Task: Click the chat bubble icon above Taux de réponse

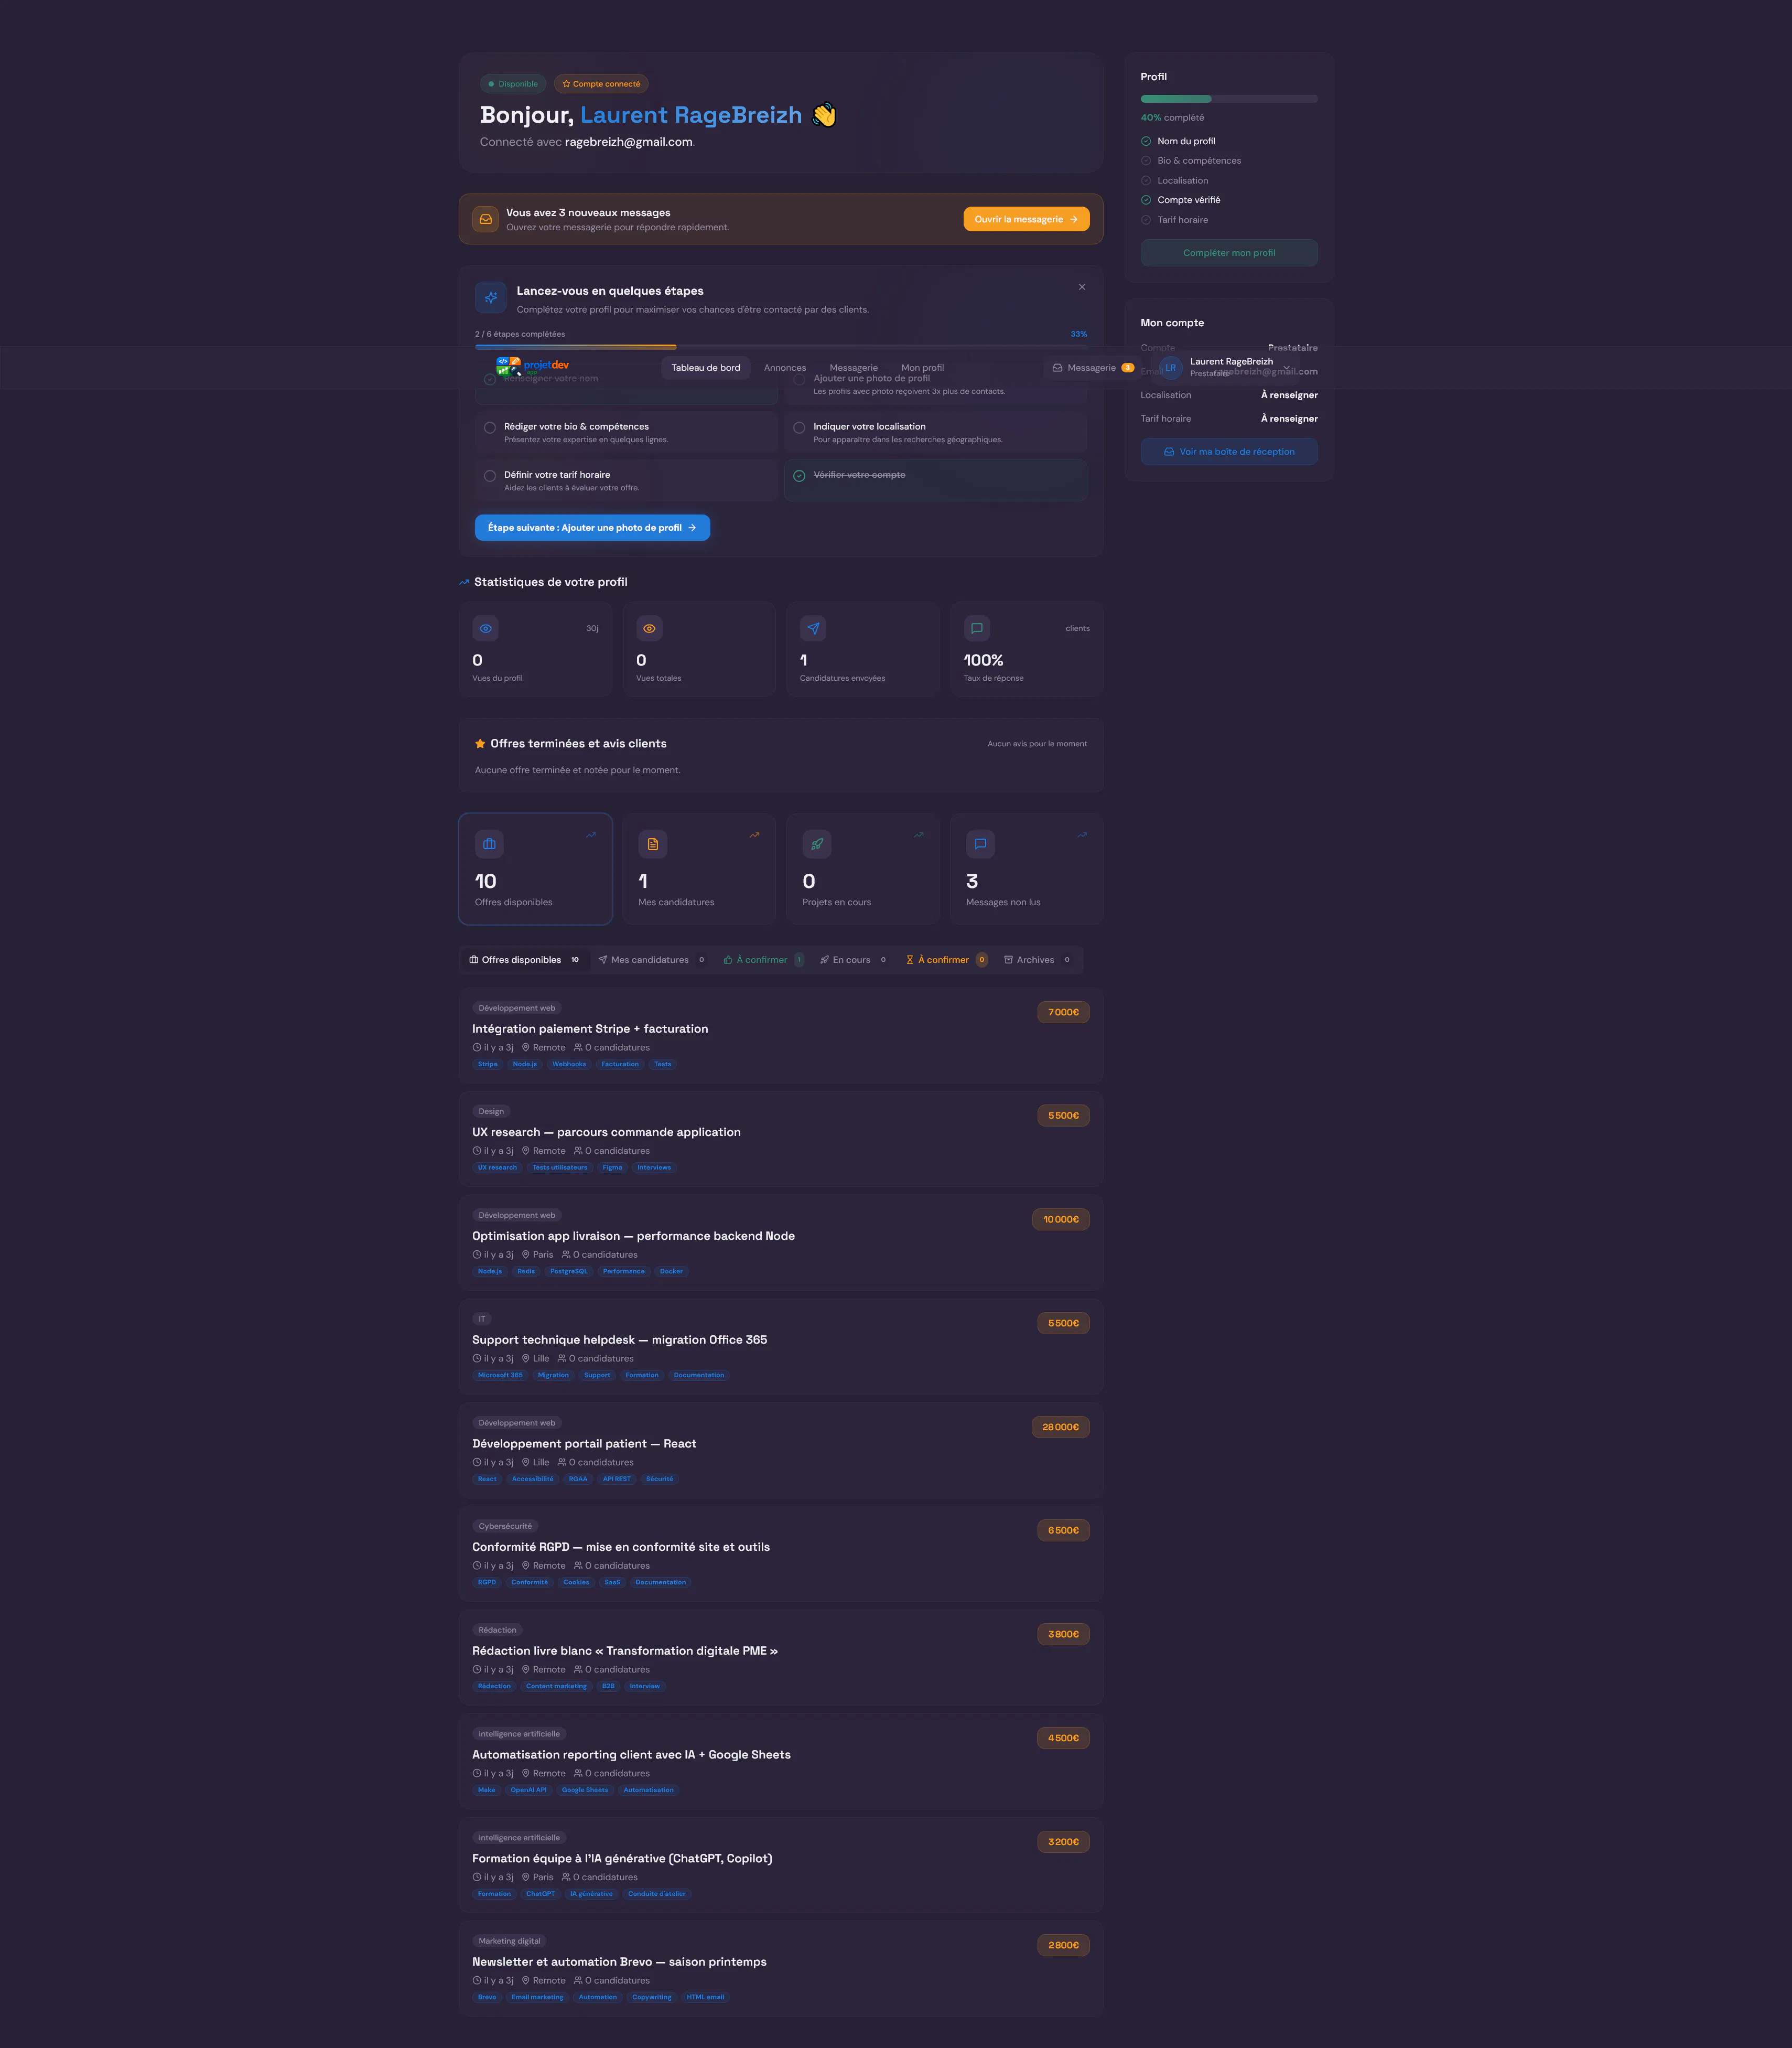Action: pyautogui.click(x=977, y=628)
